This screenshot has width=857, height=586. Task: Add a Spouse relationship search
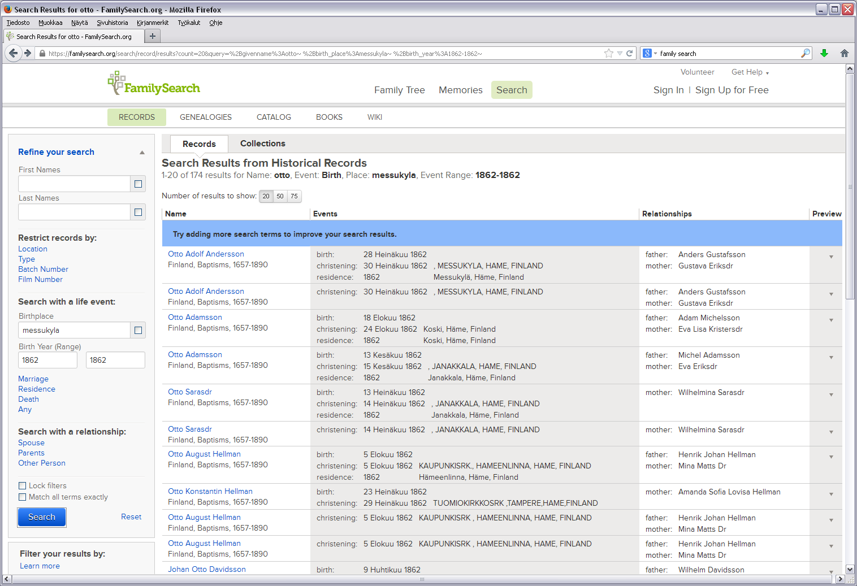click(31, 443)
